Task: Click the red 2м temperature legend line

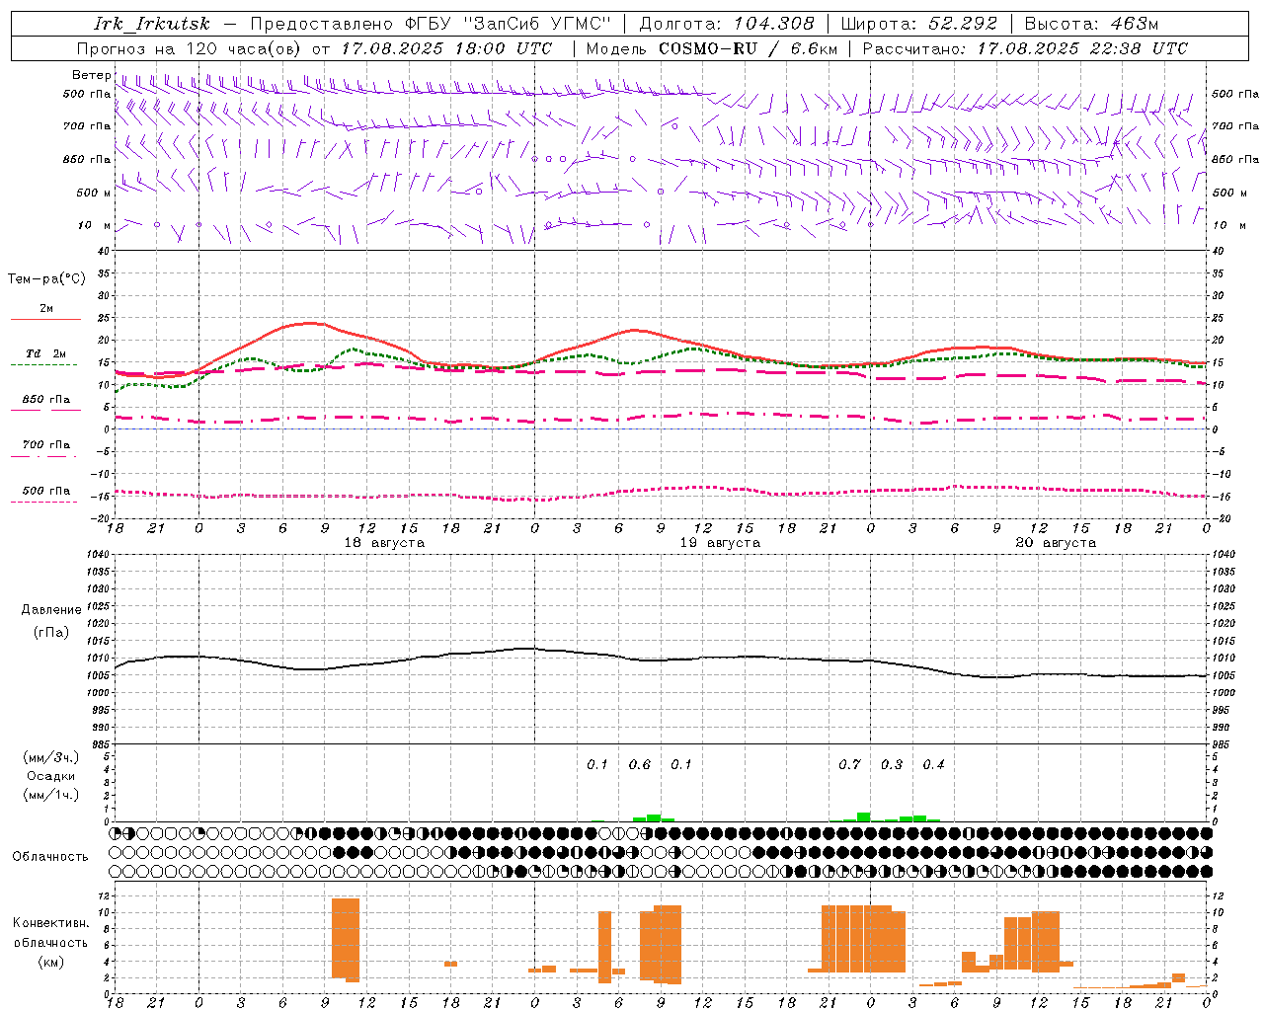Action: pos(45,319)
